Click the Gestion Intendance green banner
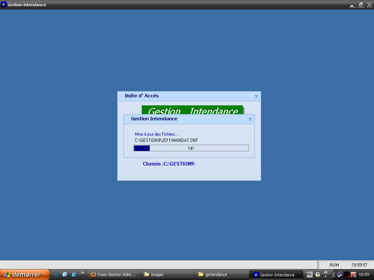The image size is (374, 280). pos(192,110)
